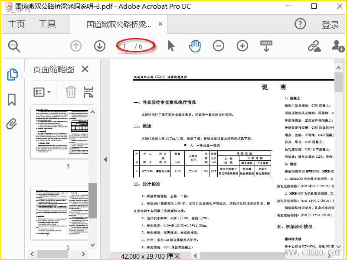Open the thumbnail options dropdown menu
347x260 pixels.
pyautogui.click(x=42, y=92)
